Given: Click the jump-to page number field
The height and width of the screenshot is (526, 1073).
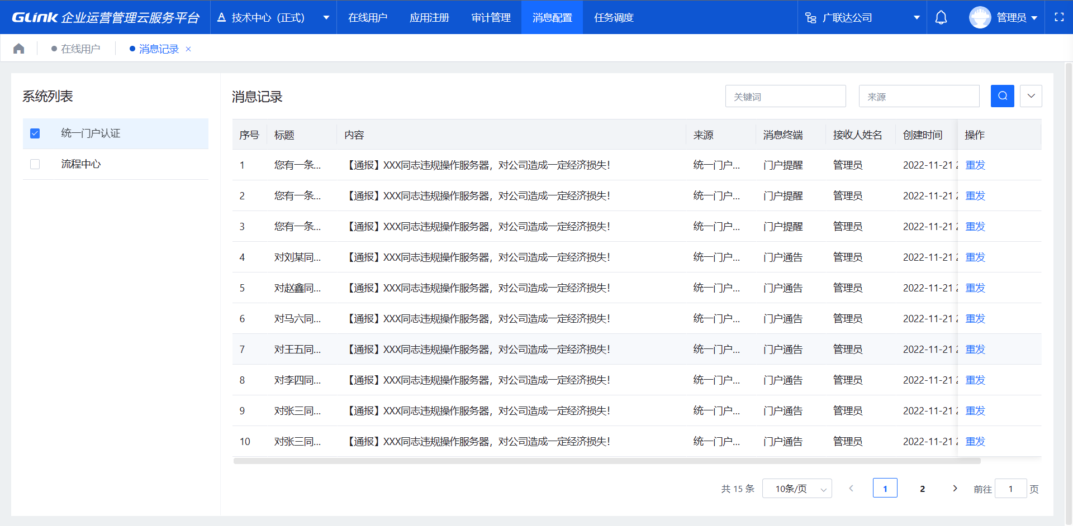Looking at the screenshot, I should click(1010, 489).
